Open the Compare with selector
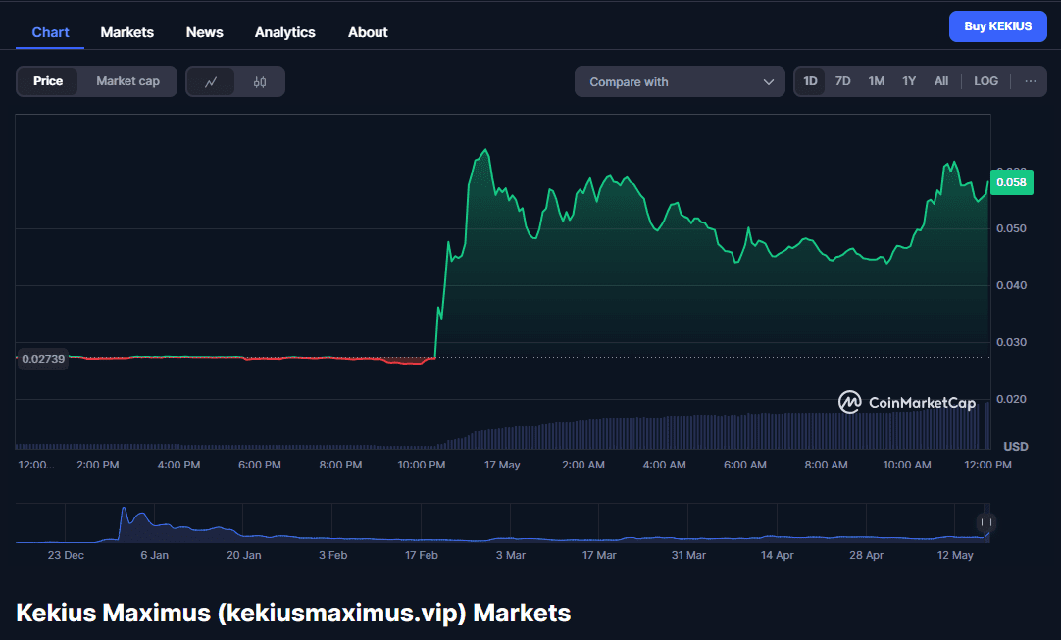This screenshot has width=1061, height=640. 680,82
